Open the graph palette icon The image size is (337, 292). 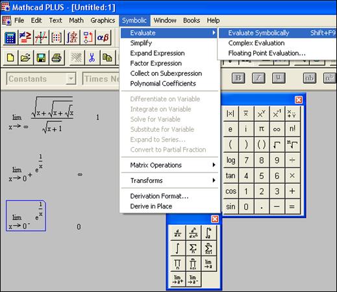41,38
